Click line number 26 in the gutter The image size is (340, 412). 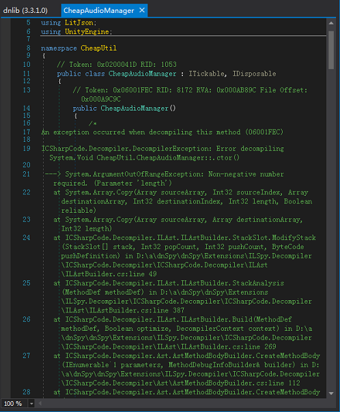(27, 319)
